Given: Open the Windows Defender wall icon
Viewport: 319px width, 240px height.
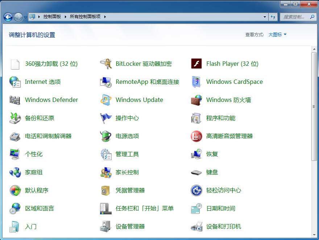Looking at the screenshot, I should click(15, 100).
